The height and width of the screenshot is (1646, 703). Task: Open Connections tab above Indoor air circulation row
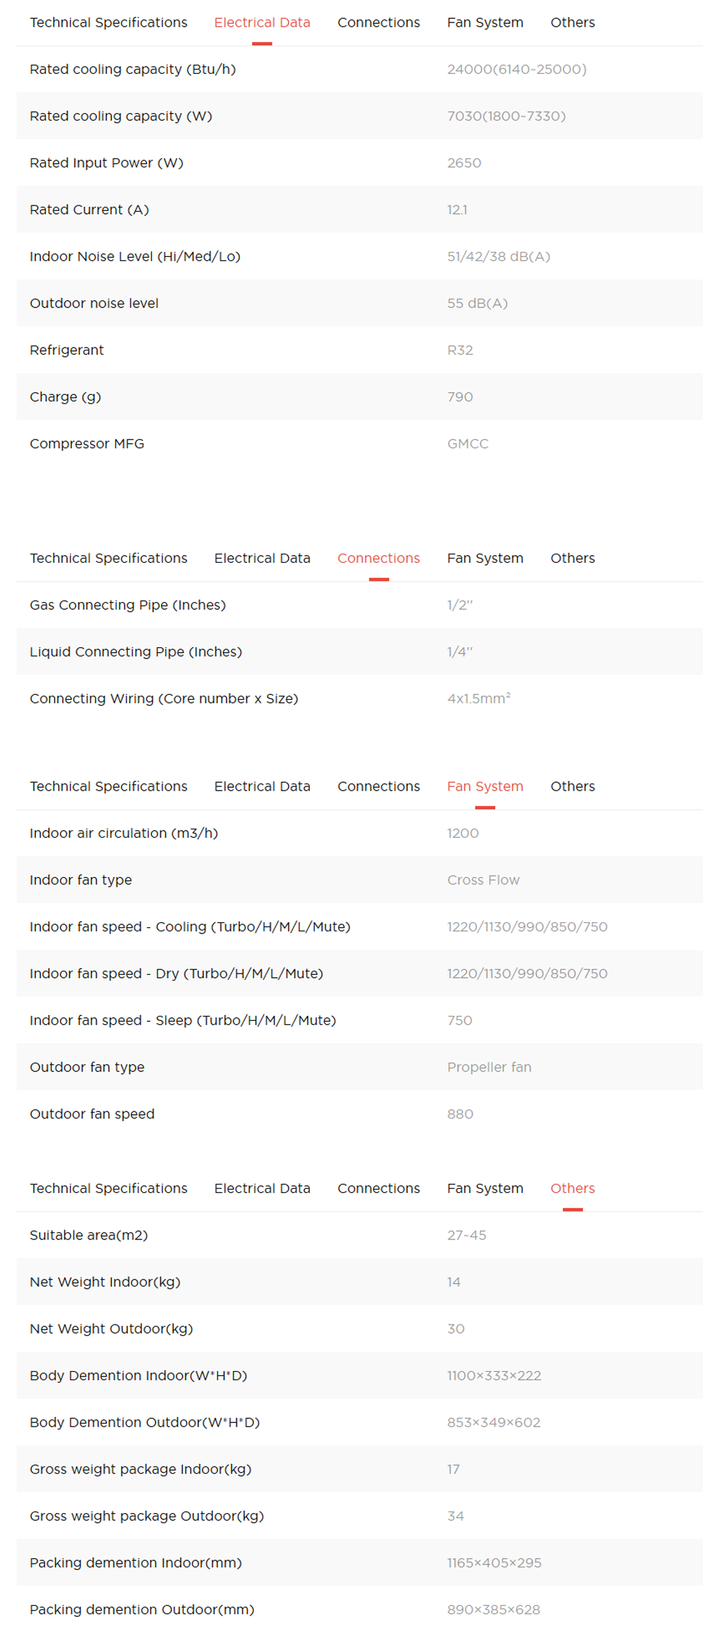click(x=378, y=786)
